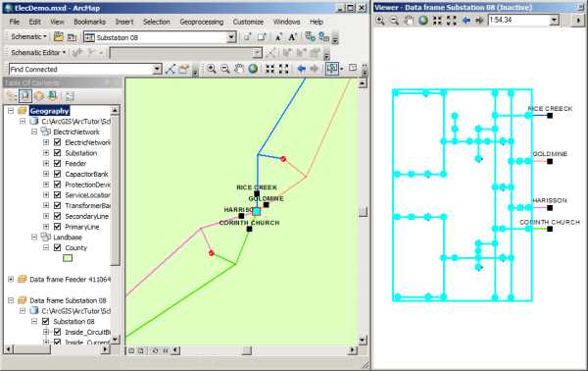Open the File menu

coord(15,22)
